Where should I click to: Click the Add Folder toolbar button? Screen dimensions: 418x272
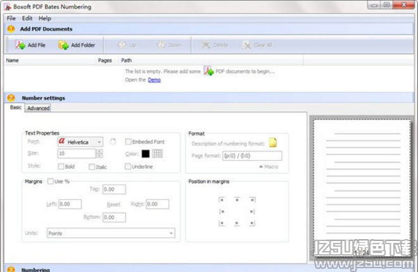(x=77, y=45)
